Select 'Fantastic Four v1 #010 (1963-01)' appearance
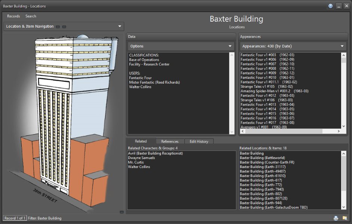352x224 pixels. tap(267, 78)
